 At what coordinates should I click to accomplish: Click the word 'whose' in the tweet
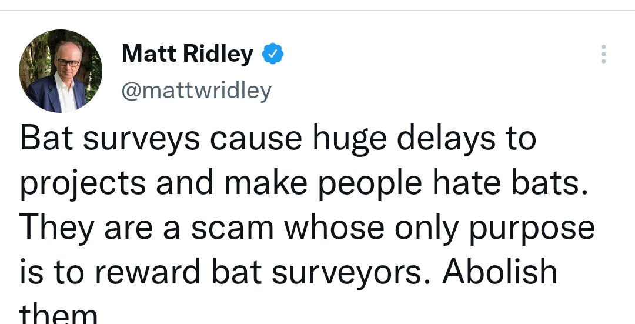335,228
